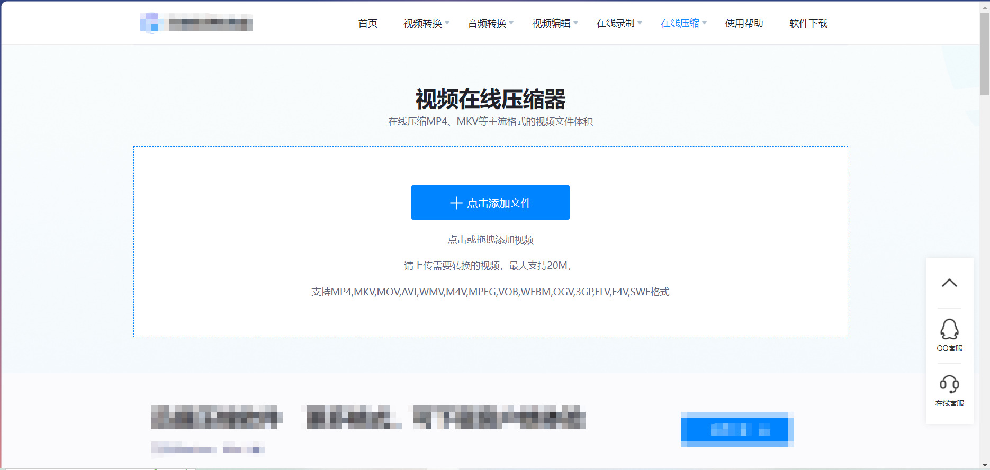Open 在线客服 headset icon
Image resolution: width=990 pixels, height=470 pixels.
[x=949, y=384]
